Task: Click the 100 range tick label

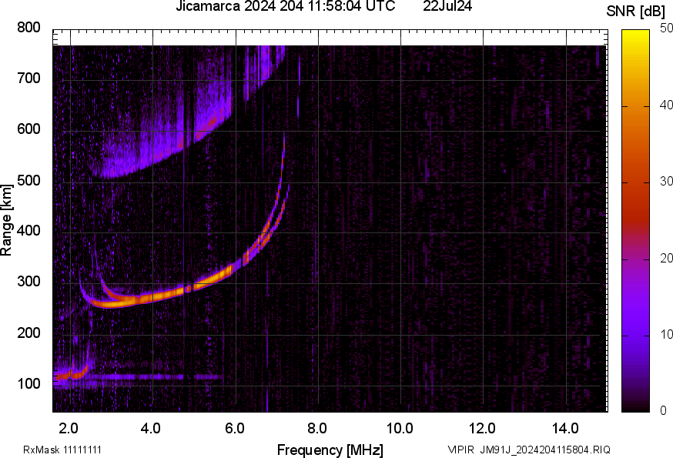Action: click(x=28, y=384)
